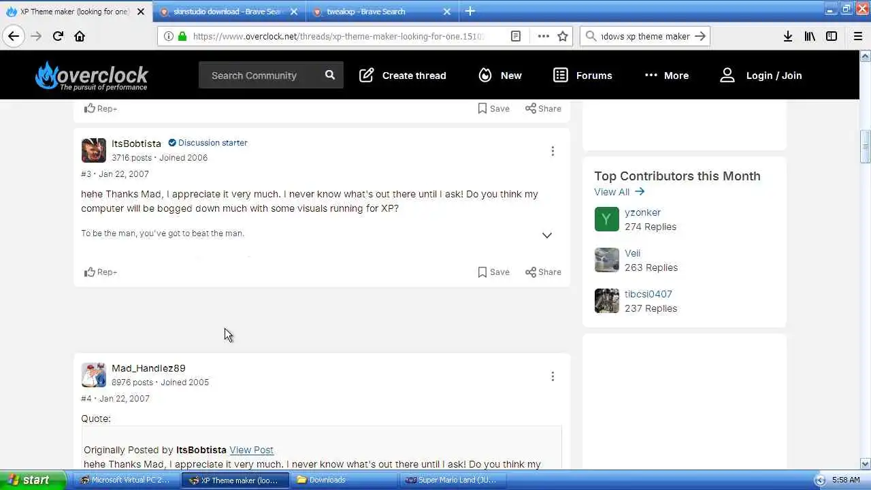This screenshot has height=490, width=871.
Task: Click the Overclock logo
Action: pyautogui.click(x=92, y=76)
